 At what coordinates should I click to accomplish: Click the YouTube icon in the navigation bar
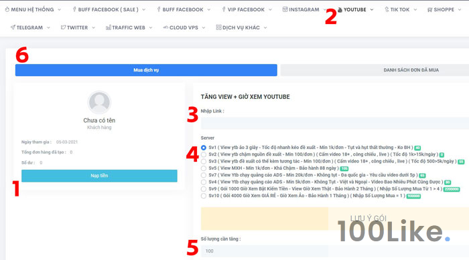pos(340,10)
